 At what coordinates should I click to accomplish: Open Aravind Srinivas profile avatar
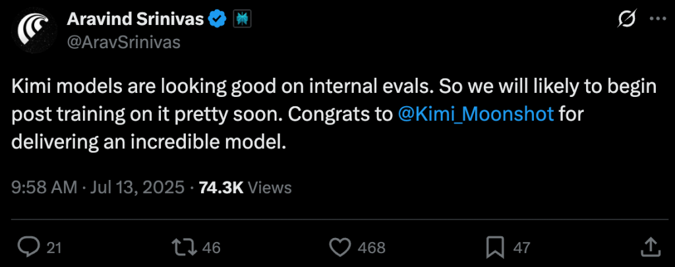tap(34, 30)
